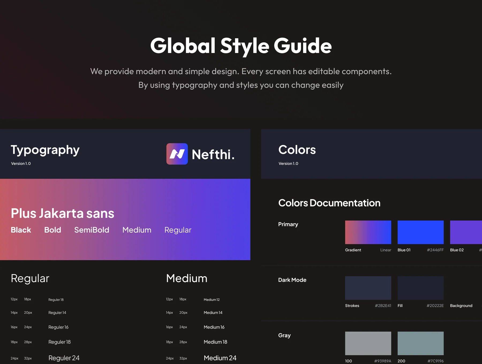Screen dimensions: 482x364
Task: Click the #7C9196 hex value
Action: (x=435, y=361)
